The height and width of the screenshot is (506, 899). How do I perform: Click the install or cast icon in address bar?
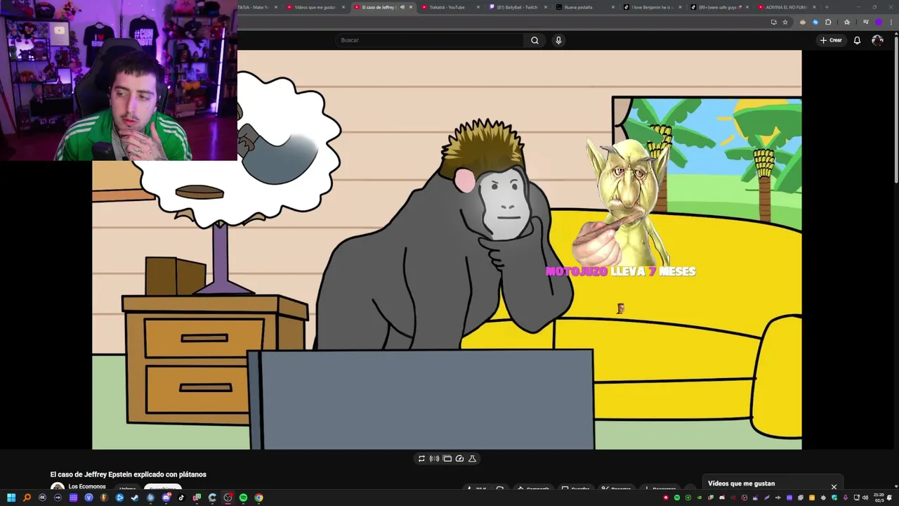773,22
